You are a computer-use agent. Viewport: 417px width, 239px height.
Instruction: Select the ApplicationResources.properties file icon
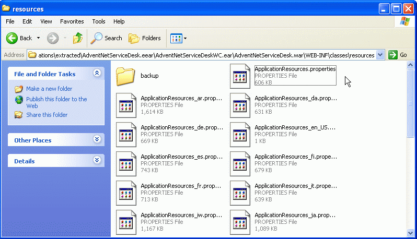(x=240, y=76)
